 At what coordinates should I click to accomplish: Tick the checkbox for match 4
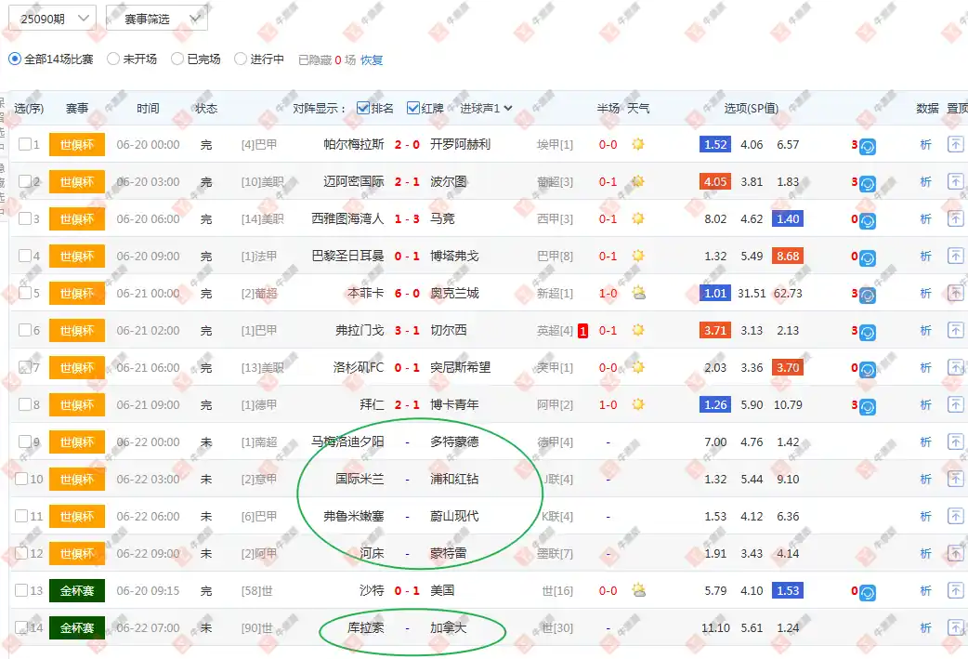pyautogui.click(x=25, y=256)
